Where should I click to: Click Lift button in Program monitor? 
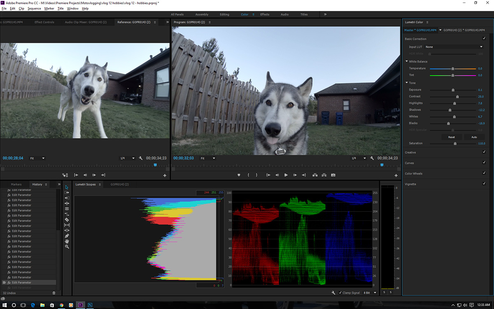click(315, 175)
